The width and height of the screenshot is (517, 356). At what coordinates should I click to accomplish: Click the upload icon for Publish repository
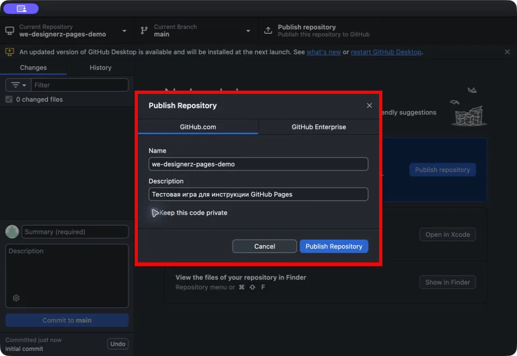click(x=268, y=30)
